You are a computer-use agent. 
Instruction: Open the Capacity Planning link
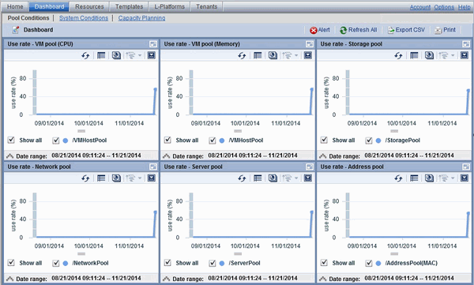coord(141,18)
